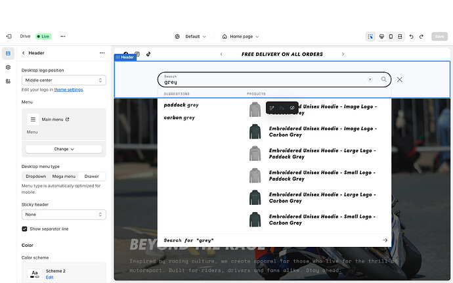The width and height of the screenshot is (453, 283).
Task: Click the exit editor icon
Action: [9, 37]
